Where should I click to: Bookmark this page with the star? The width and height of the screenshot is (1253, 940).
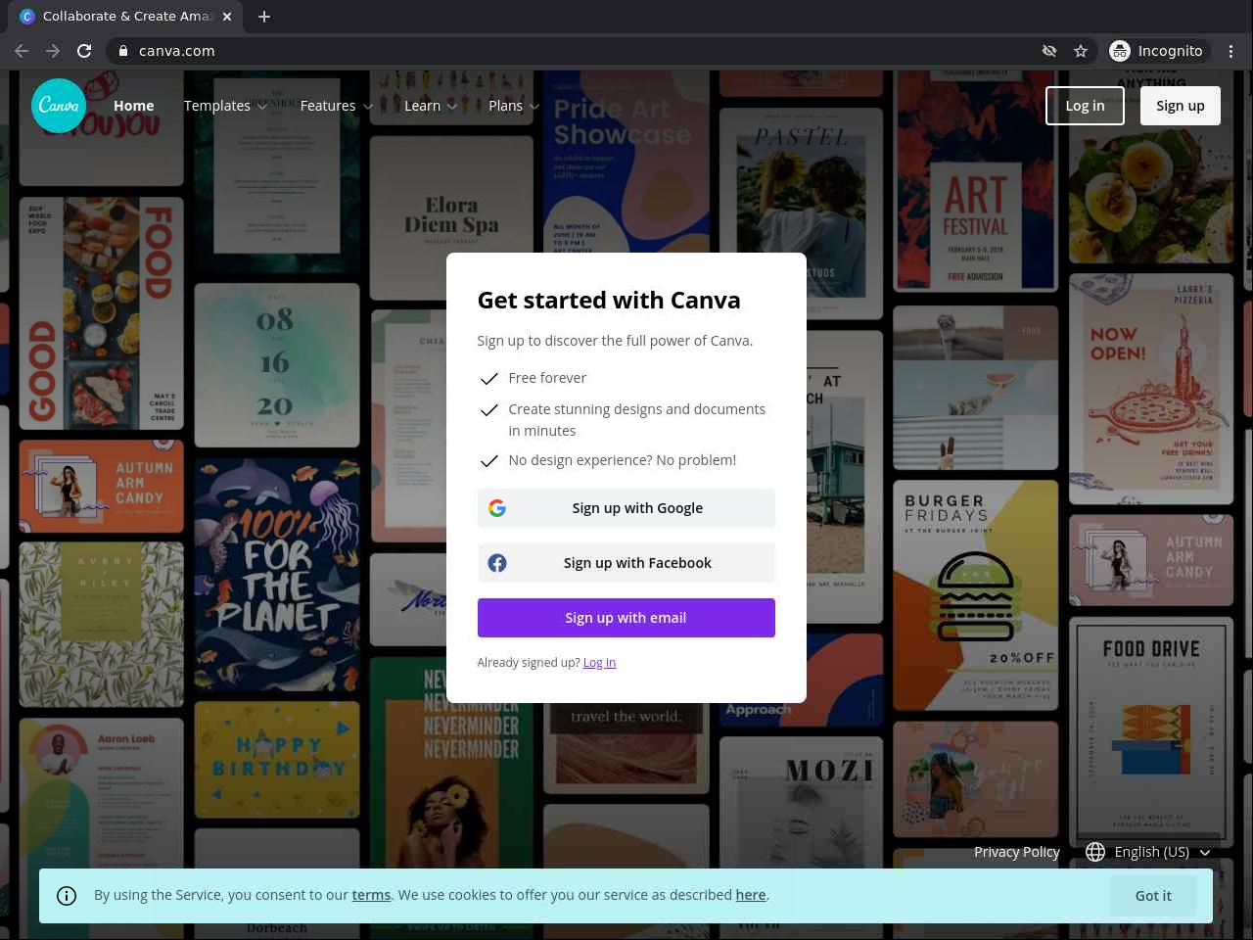pyautogui.click(x=1081, y=51)
